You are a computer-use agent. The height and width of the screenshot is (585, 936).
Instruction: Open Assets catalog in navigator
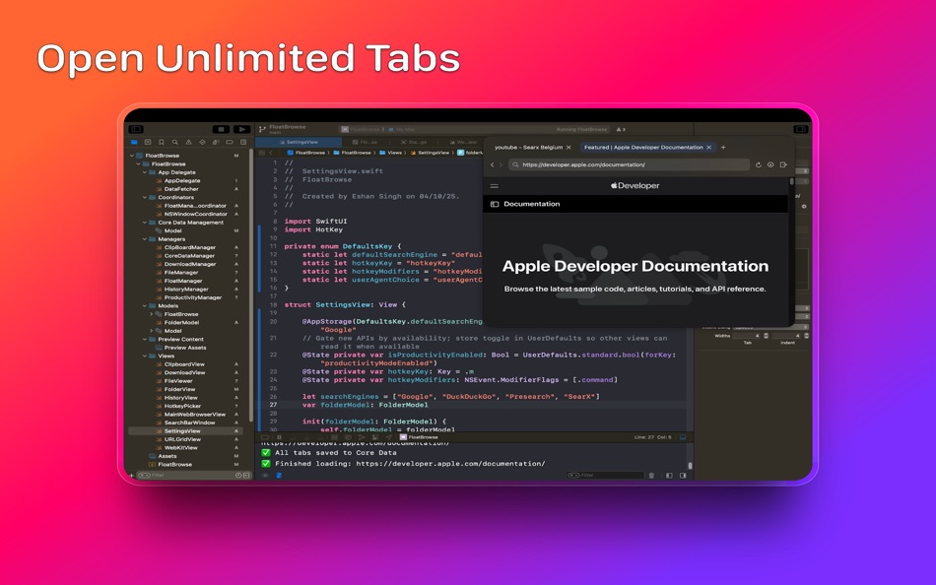tap(167, 456)
